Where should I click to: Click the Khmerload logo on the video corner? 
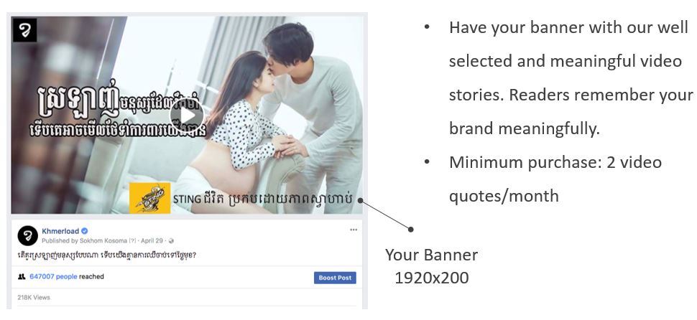tap(25, 29)
